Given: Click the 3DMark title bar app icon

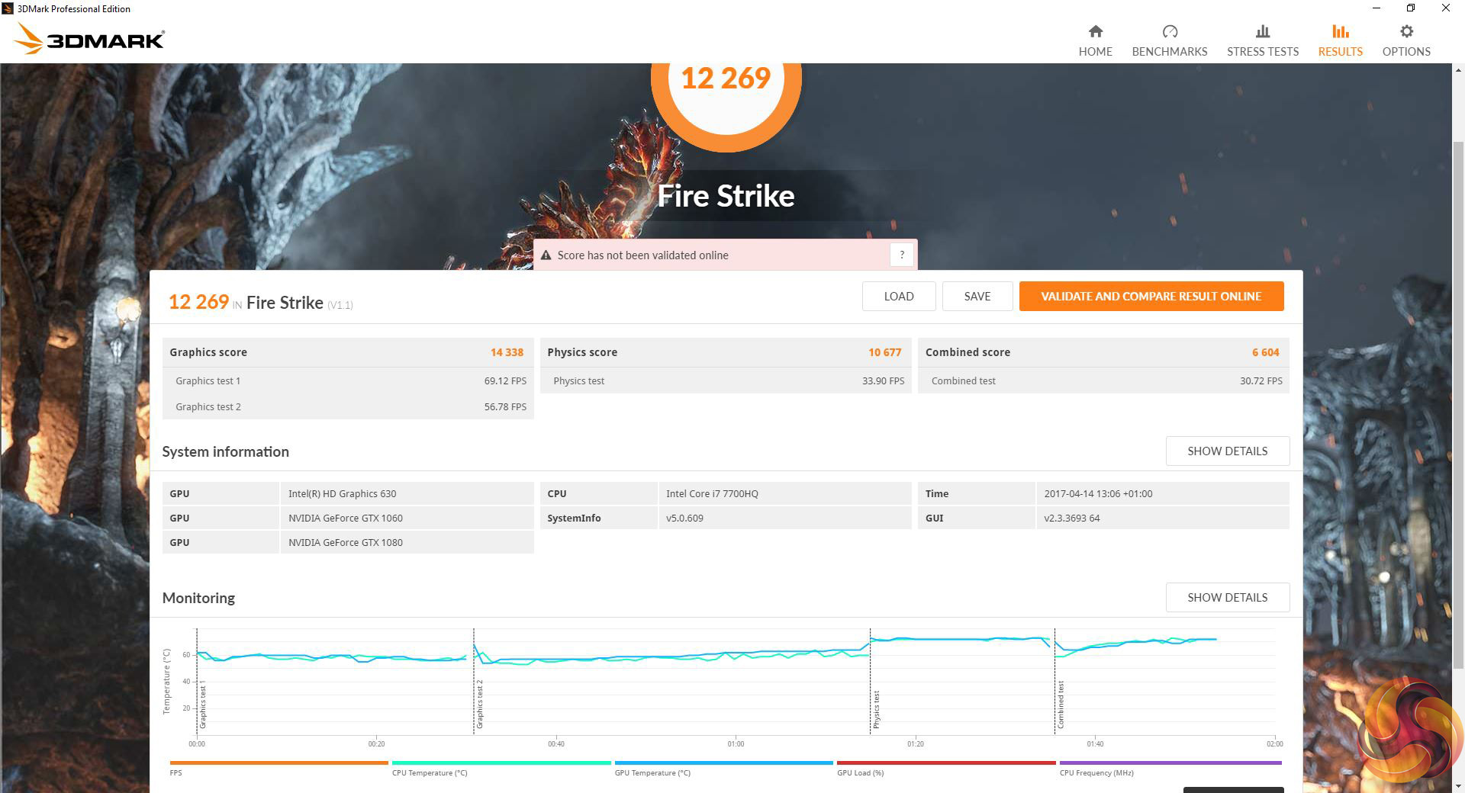Looking at the screenshot, I should 8,8.
